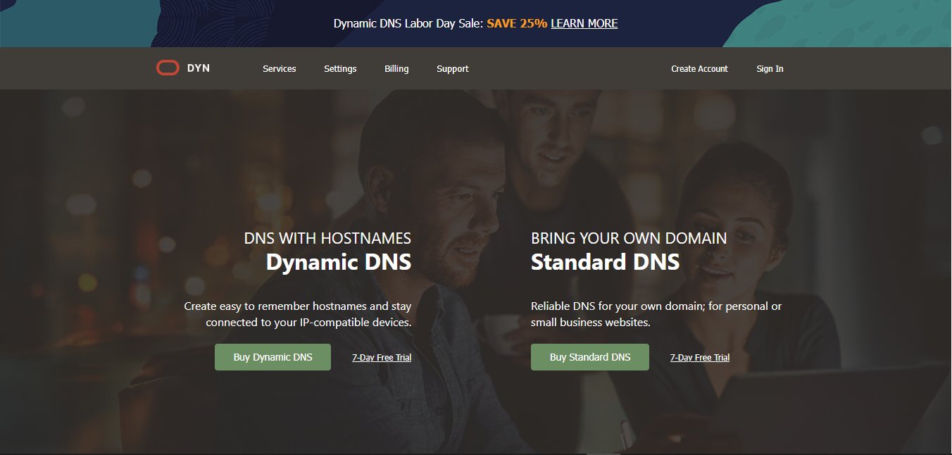
Task: Click the DNS WITH HOSTNAMES subtitle
Action: pos(327,238)
